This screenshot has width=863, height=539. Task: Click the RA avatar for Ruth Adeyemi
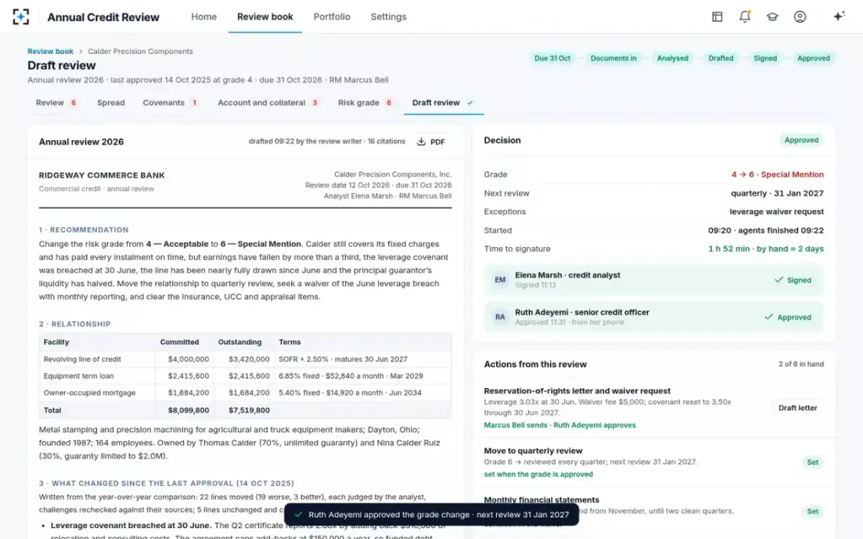point(501,317)
